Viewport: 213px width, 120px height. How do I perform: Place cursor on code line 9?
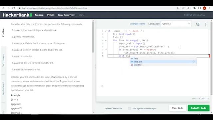[158, 56]
